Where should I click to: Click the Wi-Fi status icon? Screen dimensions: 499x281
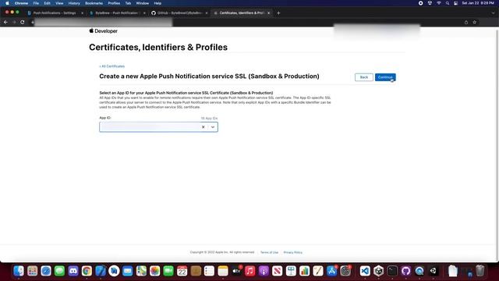(439, 3)
